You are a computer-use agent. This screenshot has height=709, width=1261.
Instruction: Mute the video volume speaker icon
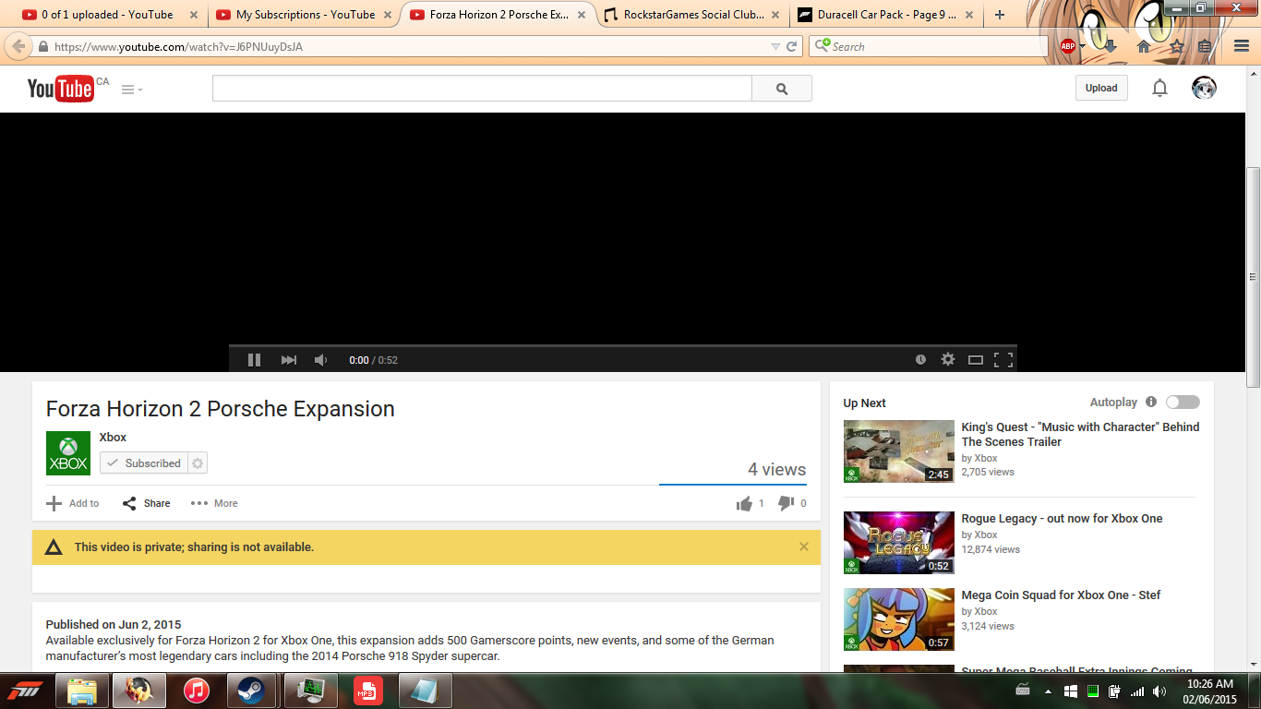(x=320, y=360)
